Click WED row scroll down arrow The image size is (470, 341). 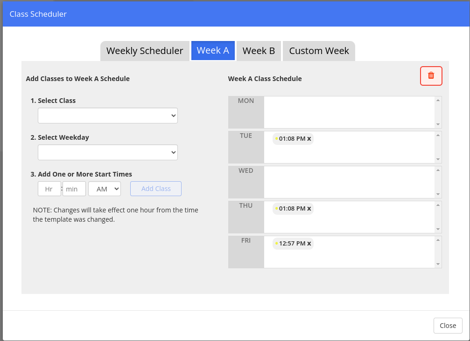click(x=438, y=194)
